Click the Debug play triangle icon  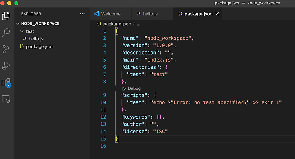point(124,88)
